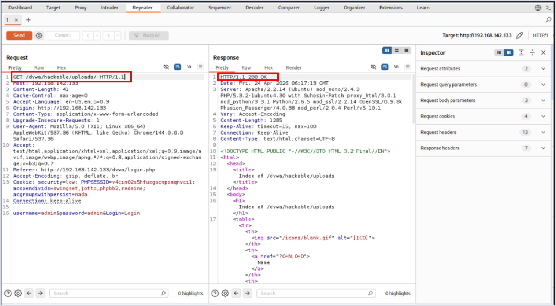Toggle newline display in Request panel

pyautogui.click(x=189, y=67)
